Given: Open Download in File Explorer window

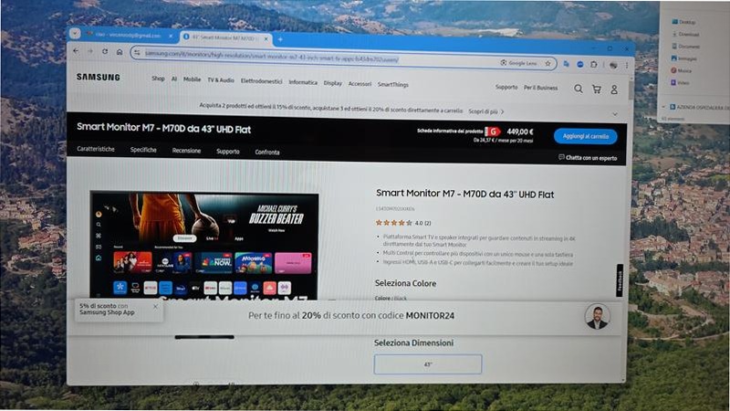Looking at the screenshot, I should [x=685, y=35].
